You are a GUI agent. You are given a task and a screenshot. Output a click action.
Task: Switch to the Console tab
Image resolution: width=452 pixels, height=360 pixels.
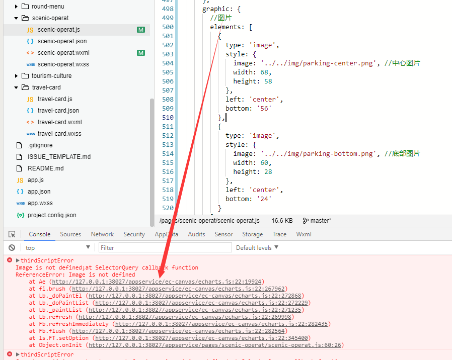pyautogui.click(x=39, y=234)
